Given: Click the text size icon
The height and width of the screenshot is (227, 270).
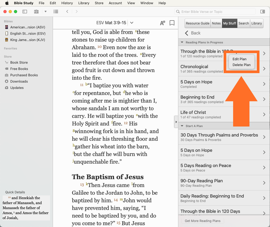Looking at the screenshot, I should [x=163, y=23].
